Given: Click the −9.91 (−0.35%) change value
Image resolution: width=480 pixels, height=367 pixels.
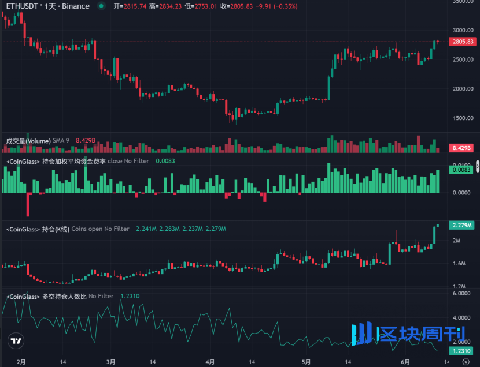Looking at the screenshot, I should 277,6.
